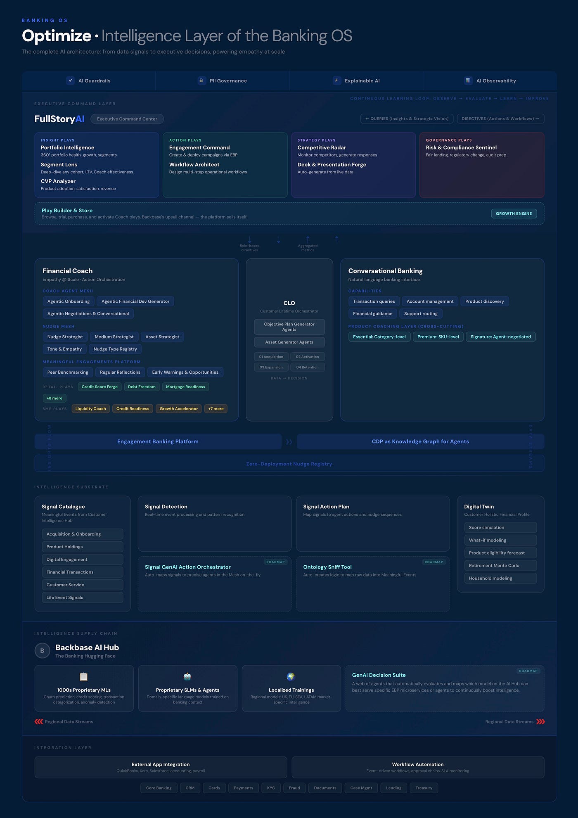Select Financial Transactions in Signal Catalogue

point(83,572)
